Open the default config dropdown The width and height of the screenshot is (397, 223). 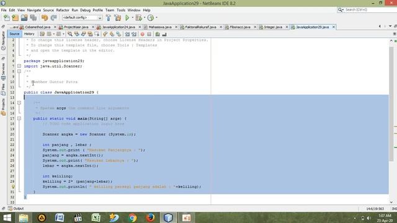coord(83,18)
